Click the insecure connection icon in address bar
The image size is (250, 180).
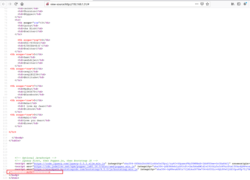click(48, 4)
